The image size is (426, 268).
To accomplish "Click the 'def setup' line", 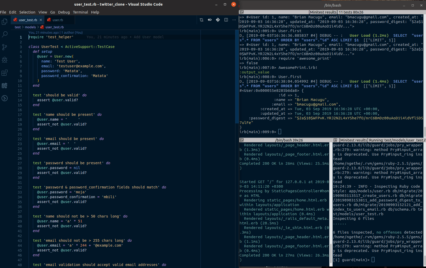I will click(42, 52).
